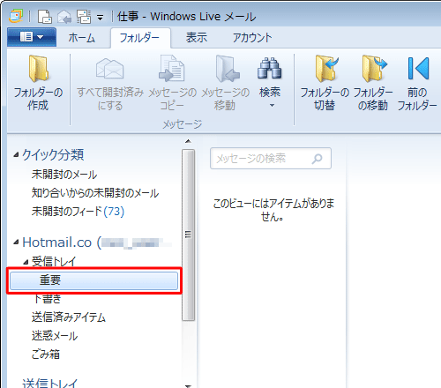Open the quick access toolbar customize arrow
441x388 pixels.
(100, 18)
